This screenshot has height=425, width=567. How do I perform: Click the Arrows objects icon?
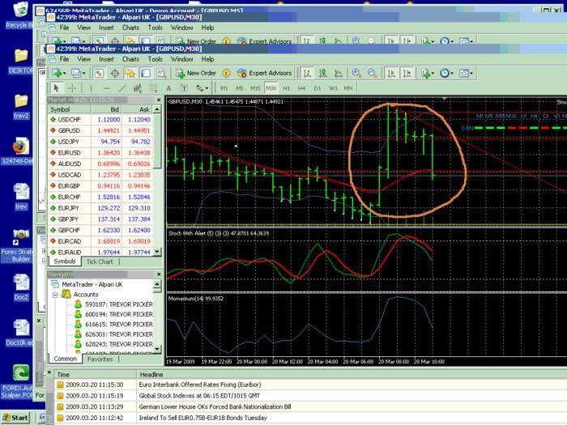pyautogui.click(x=200, y=87)
